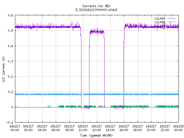Click the 0.6 y-axis tick label
This screenshot has height=138, width=184.
pos(10,15)
